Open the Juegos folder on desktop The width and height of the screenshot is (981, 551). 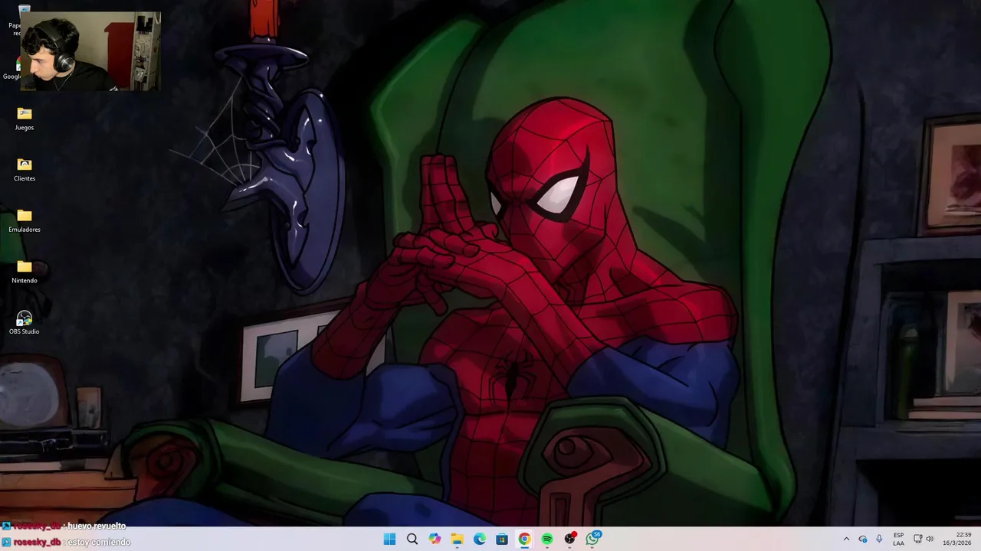coord(25,119)
